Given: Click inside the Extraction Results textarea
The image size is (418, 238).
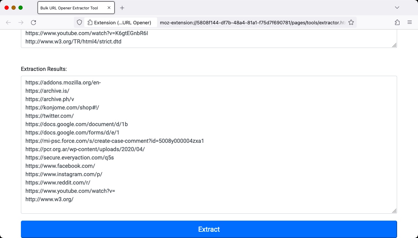Looking at the screenshot, I should pyautogui.click(x=209, y=144).
